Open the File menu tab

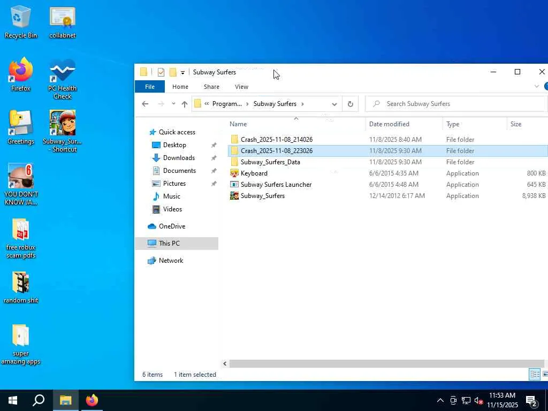click(x=150, y=87)
